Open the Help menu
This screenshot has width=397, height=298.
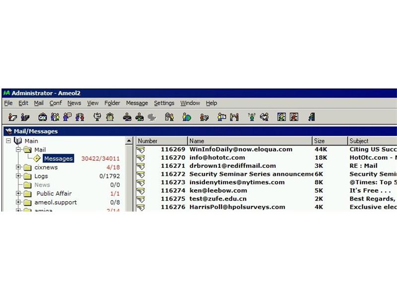(211, 103)
